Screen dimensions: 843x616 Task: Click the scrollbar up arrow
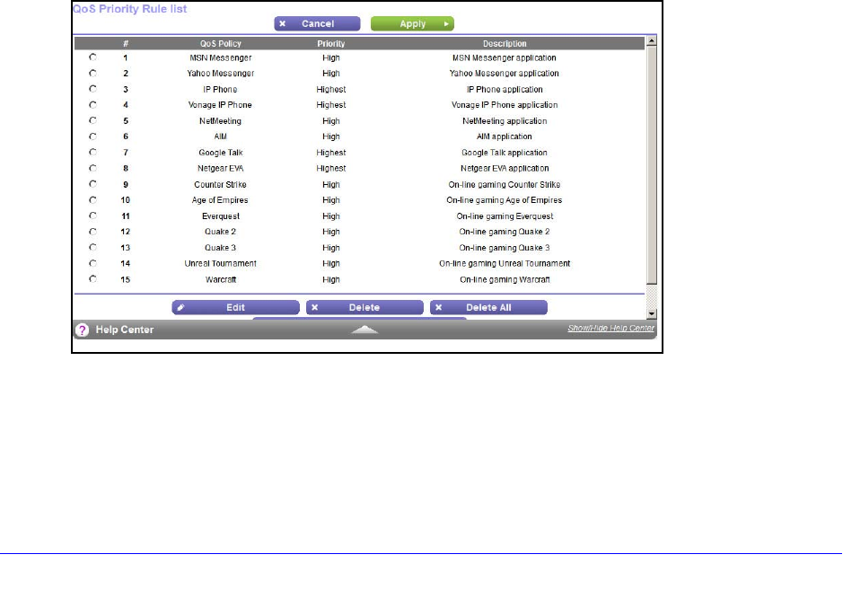click(x=652, y=40)
